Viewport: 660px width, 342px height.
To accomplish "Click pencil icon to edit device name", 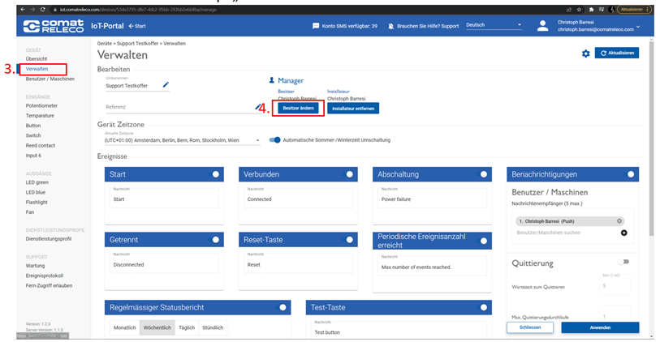I will (166, 84).
